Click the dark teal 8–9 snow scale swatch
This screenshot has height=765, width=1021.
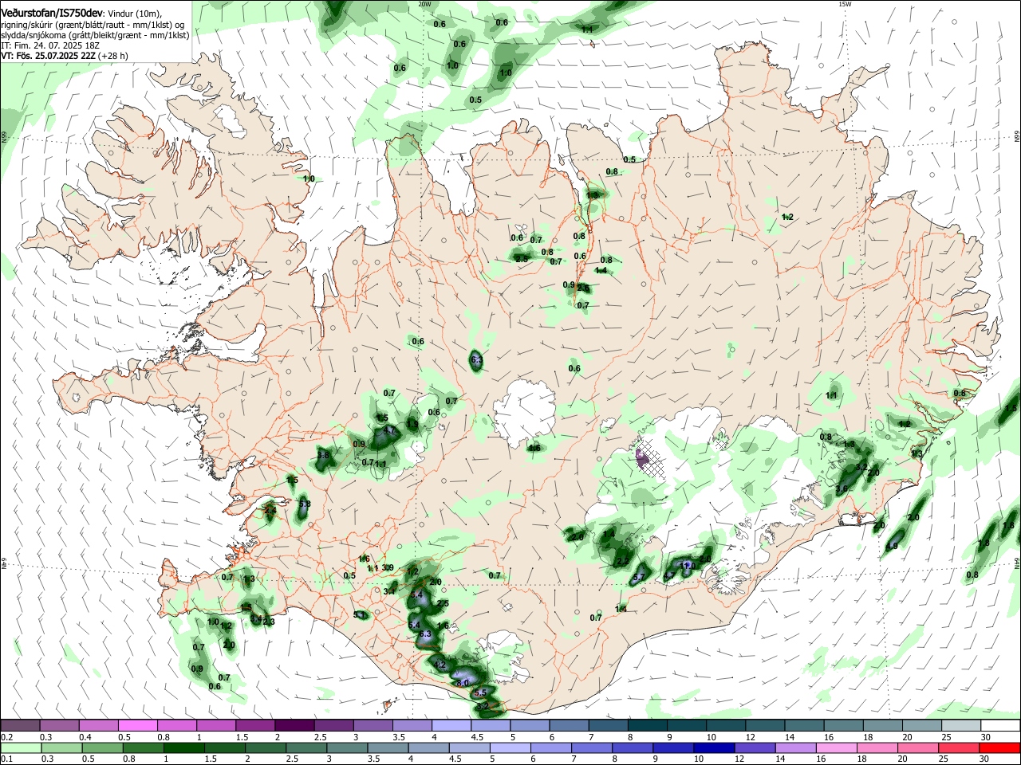coord(647,725)
